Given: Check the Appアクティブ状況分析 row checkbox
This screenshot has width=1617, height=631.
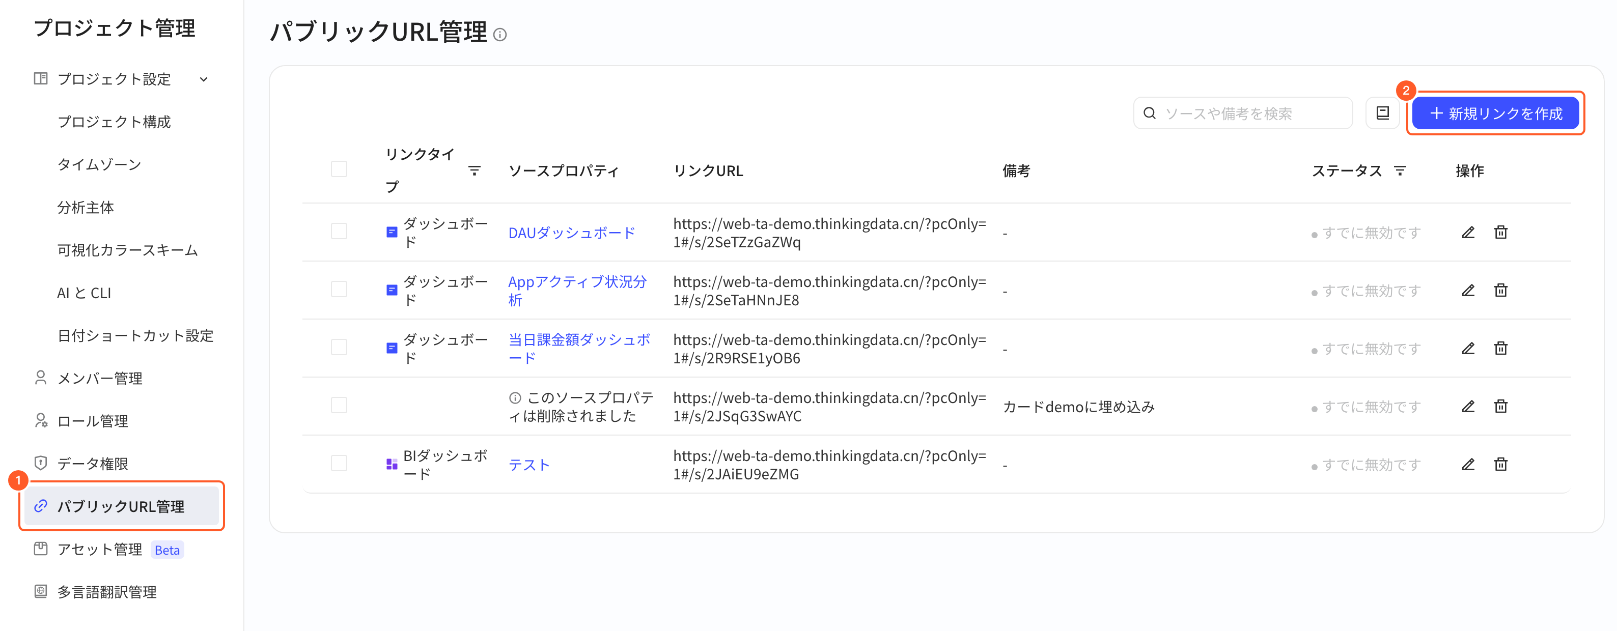Looking at the screenshot, I should coord(339,289).
